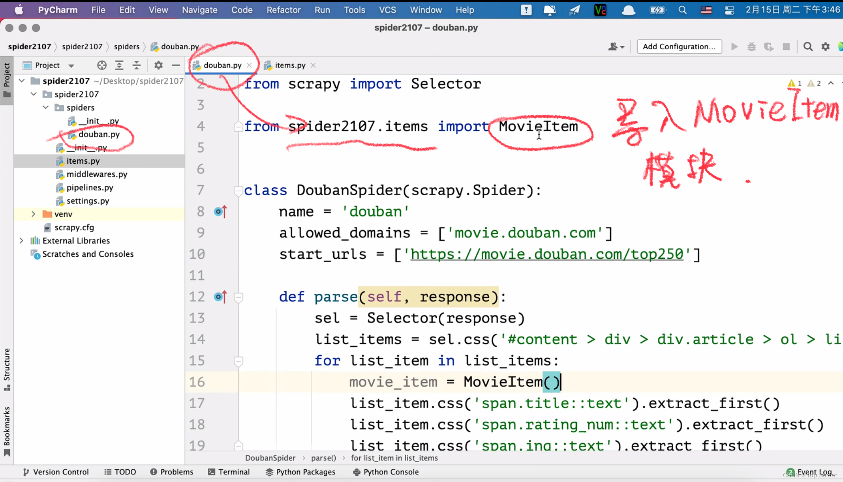Collapse the spiders folder
Image resolution: width=843 pixels, height=482 pixels.
coord(46,108)
